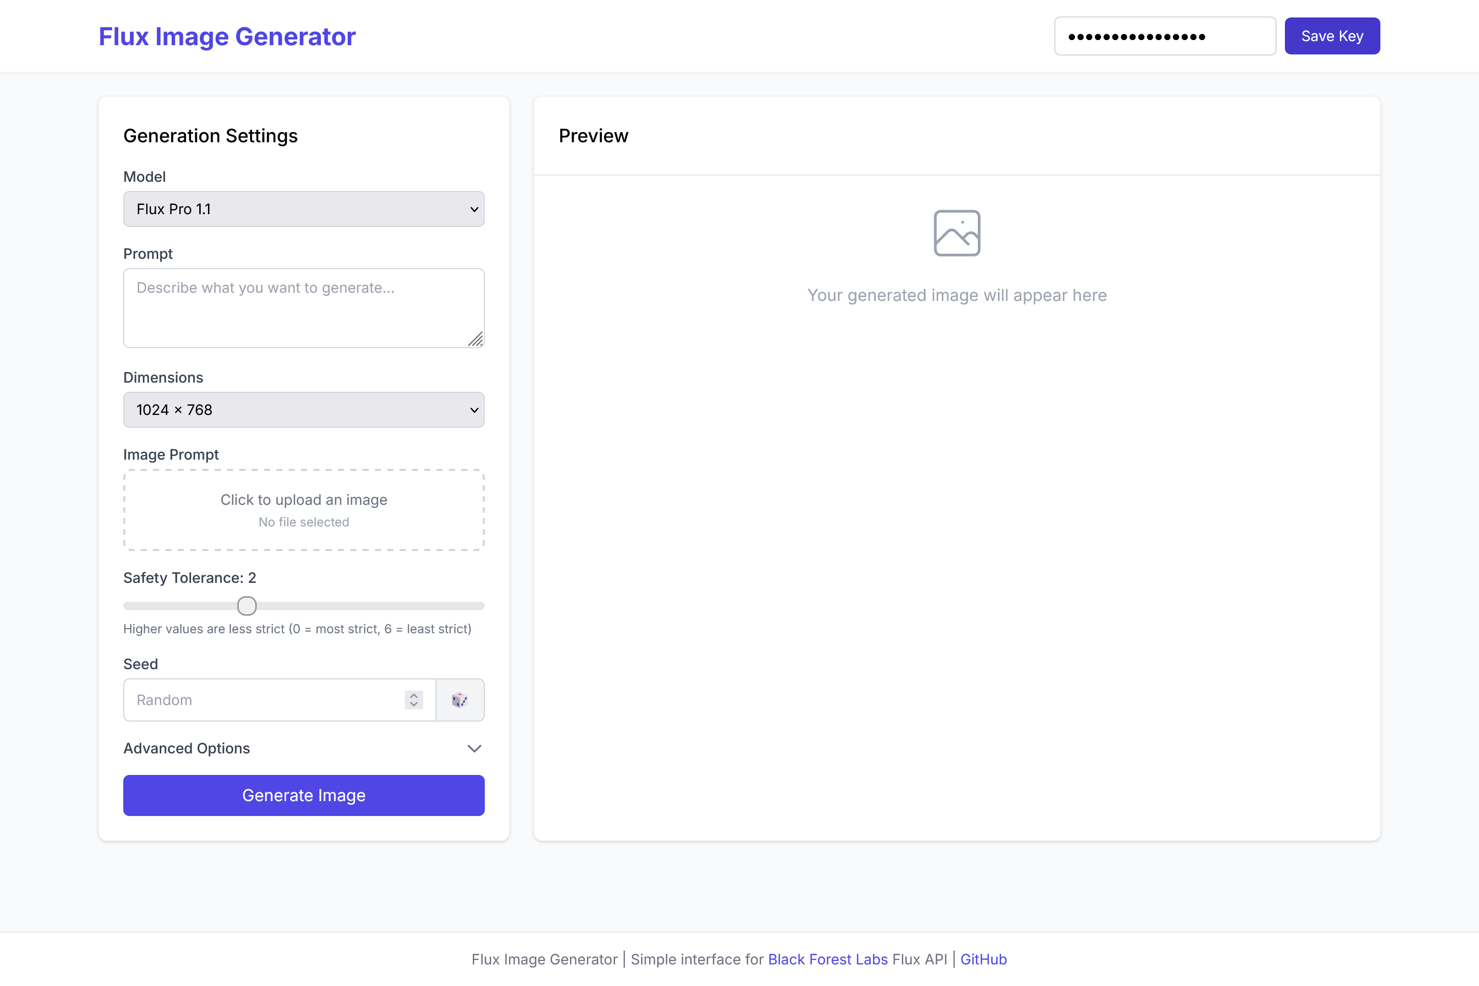Click the seed stepper up arrow
Screen dimensions: 1479x986
point(414,695)
